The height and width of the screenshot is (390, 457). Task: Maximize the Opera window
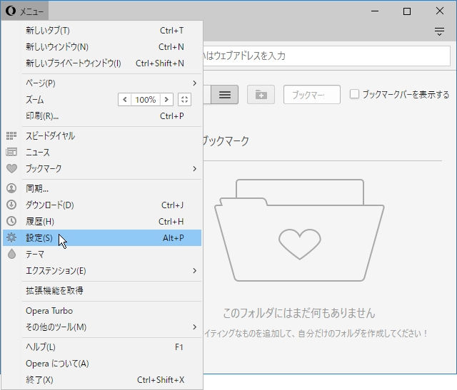(x=407, y=11)
